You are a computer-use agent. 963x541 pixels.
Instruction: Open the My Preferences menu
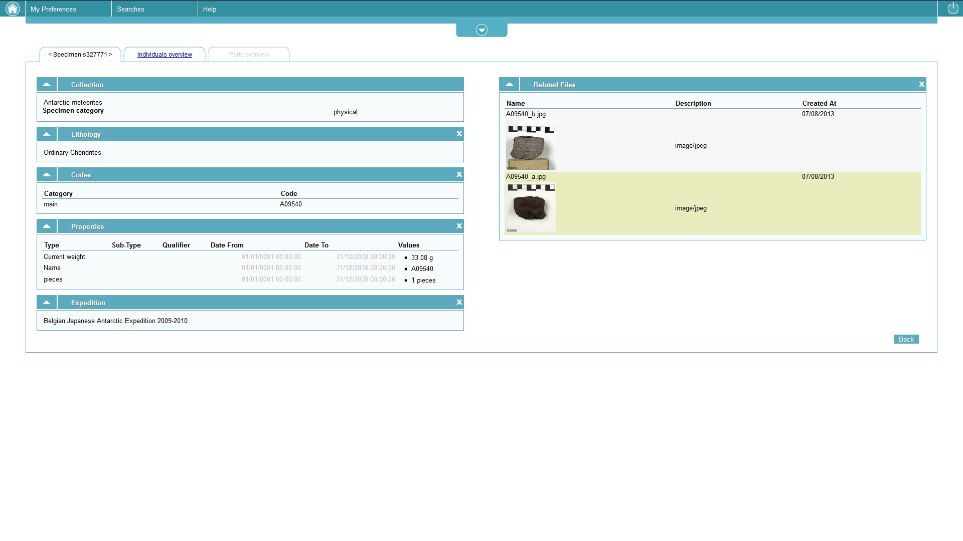point(53,9)
